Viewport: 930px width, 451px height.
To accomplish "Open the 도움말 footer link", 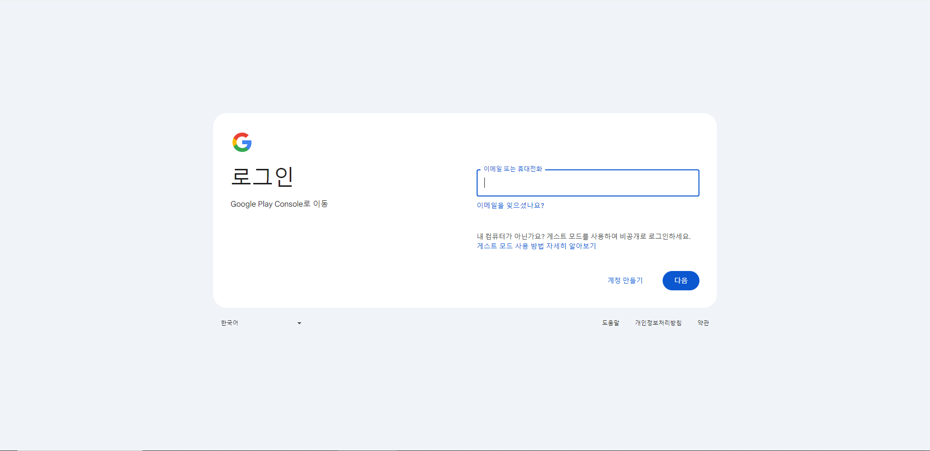I will point(610,323).
